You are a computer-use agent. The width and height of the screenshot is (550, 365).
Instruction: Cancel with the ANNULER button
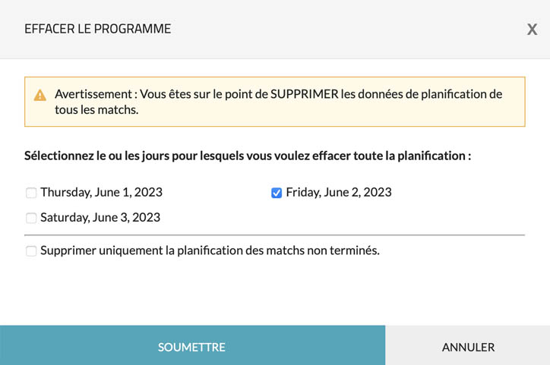pyautogui.click(x=468, y=347)
